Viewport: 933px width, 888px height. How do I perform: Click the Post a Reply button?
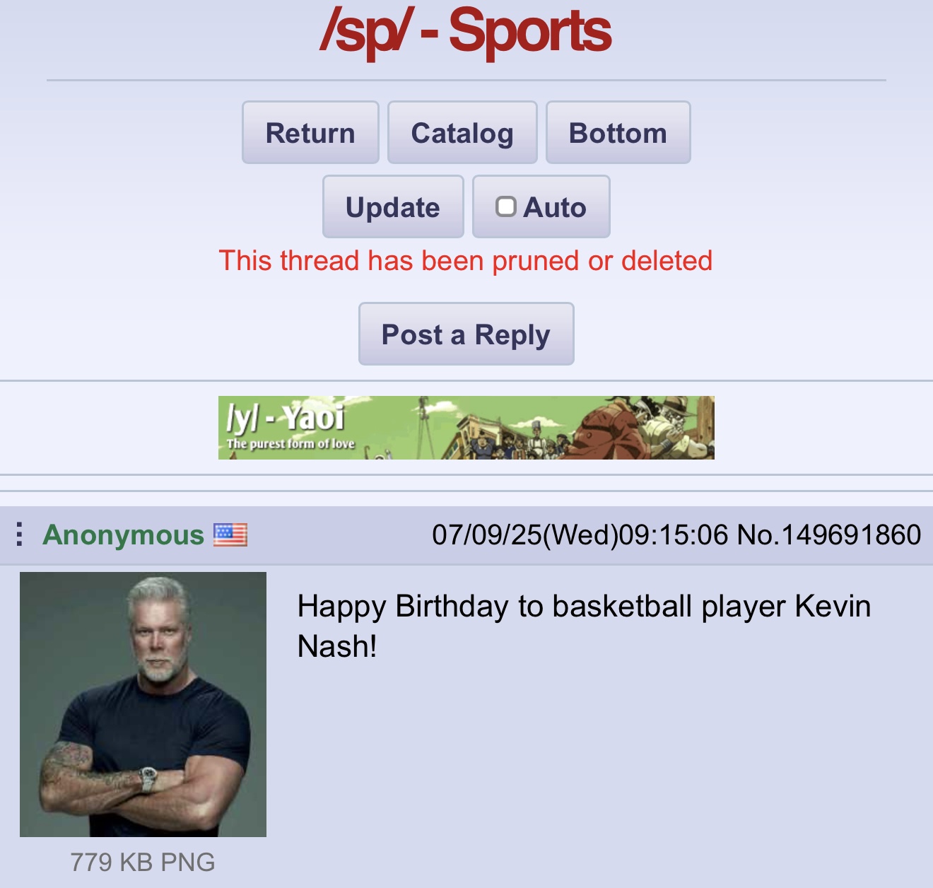pyautogui.click(x=466, y=334)
